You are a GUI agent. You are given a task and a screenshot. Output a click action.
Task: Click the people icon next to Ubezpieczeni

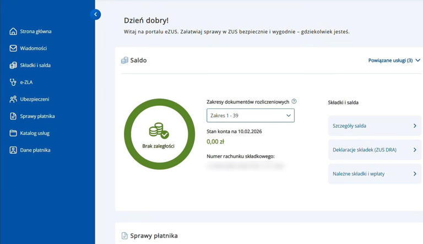coord(13,99)
